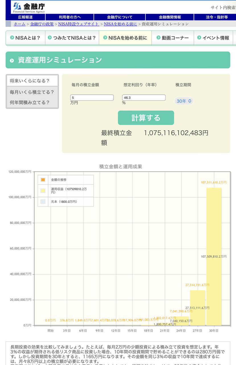The height and width of the screenshot is (365, 236).
Task: Select the 将来いくらになる？ simulation mode
Action: click(x=32, y=81)
